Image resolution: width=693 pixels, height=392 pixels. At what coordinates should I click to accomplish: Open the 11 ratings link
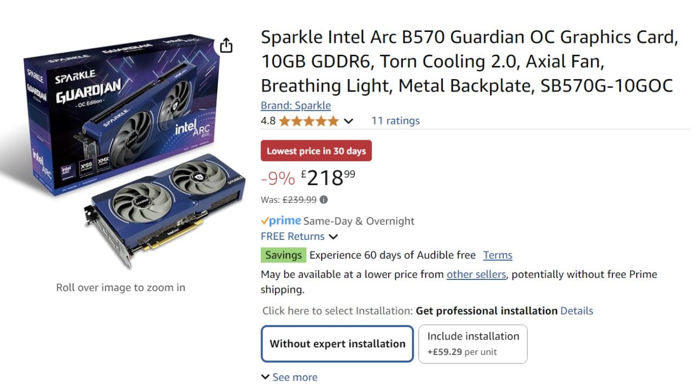pos(395,121)
